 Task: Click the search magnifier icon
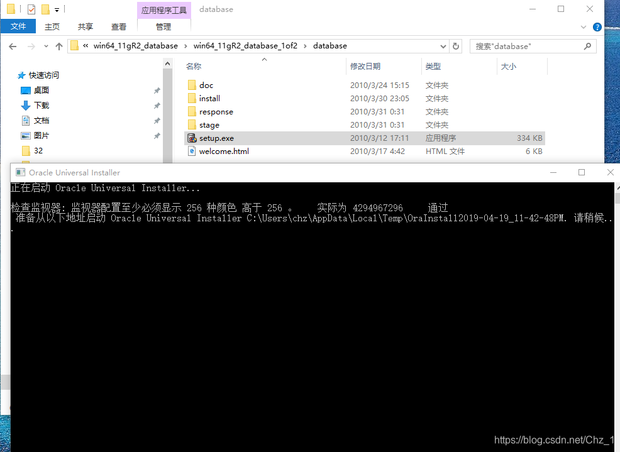pyautogui.click(x=587, y=47)
